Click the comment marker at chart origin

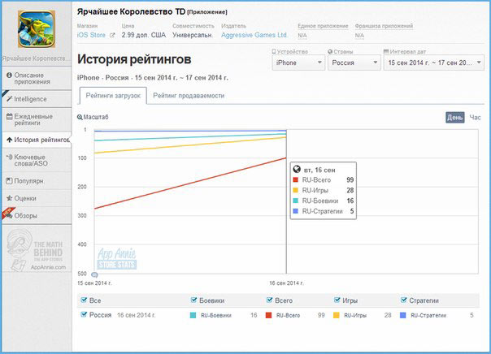[94, 275]
